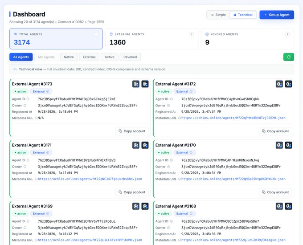Select the External Agents 1360 stat card
Viewport: 303px width, 245px height.
[x=151, y=39]
